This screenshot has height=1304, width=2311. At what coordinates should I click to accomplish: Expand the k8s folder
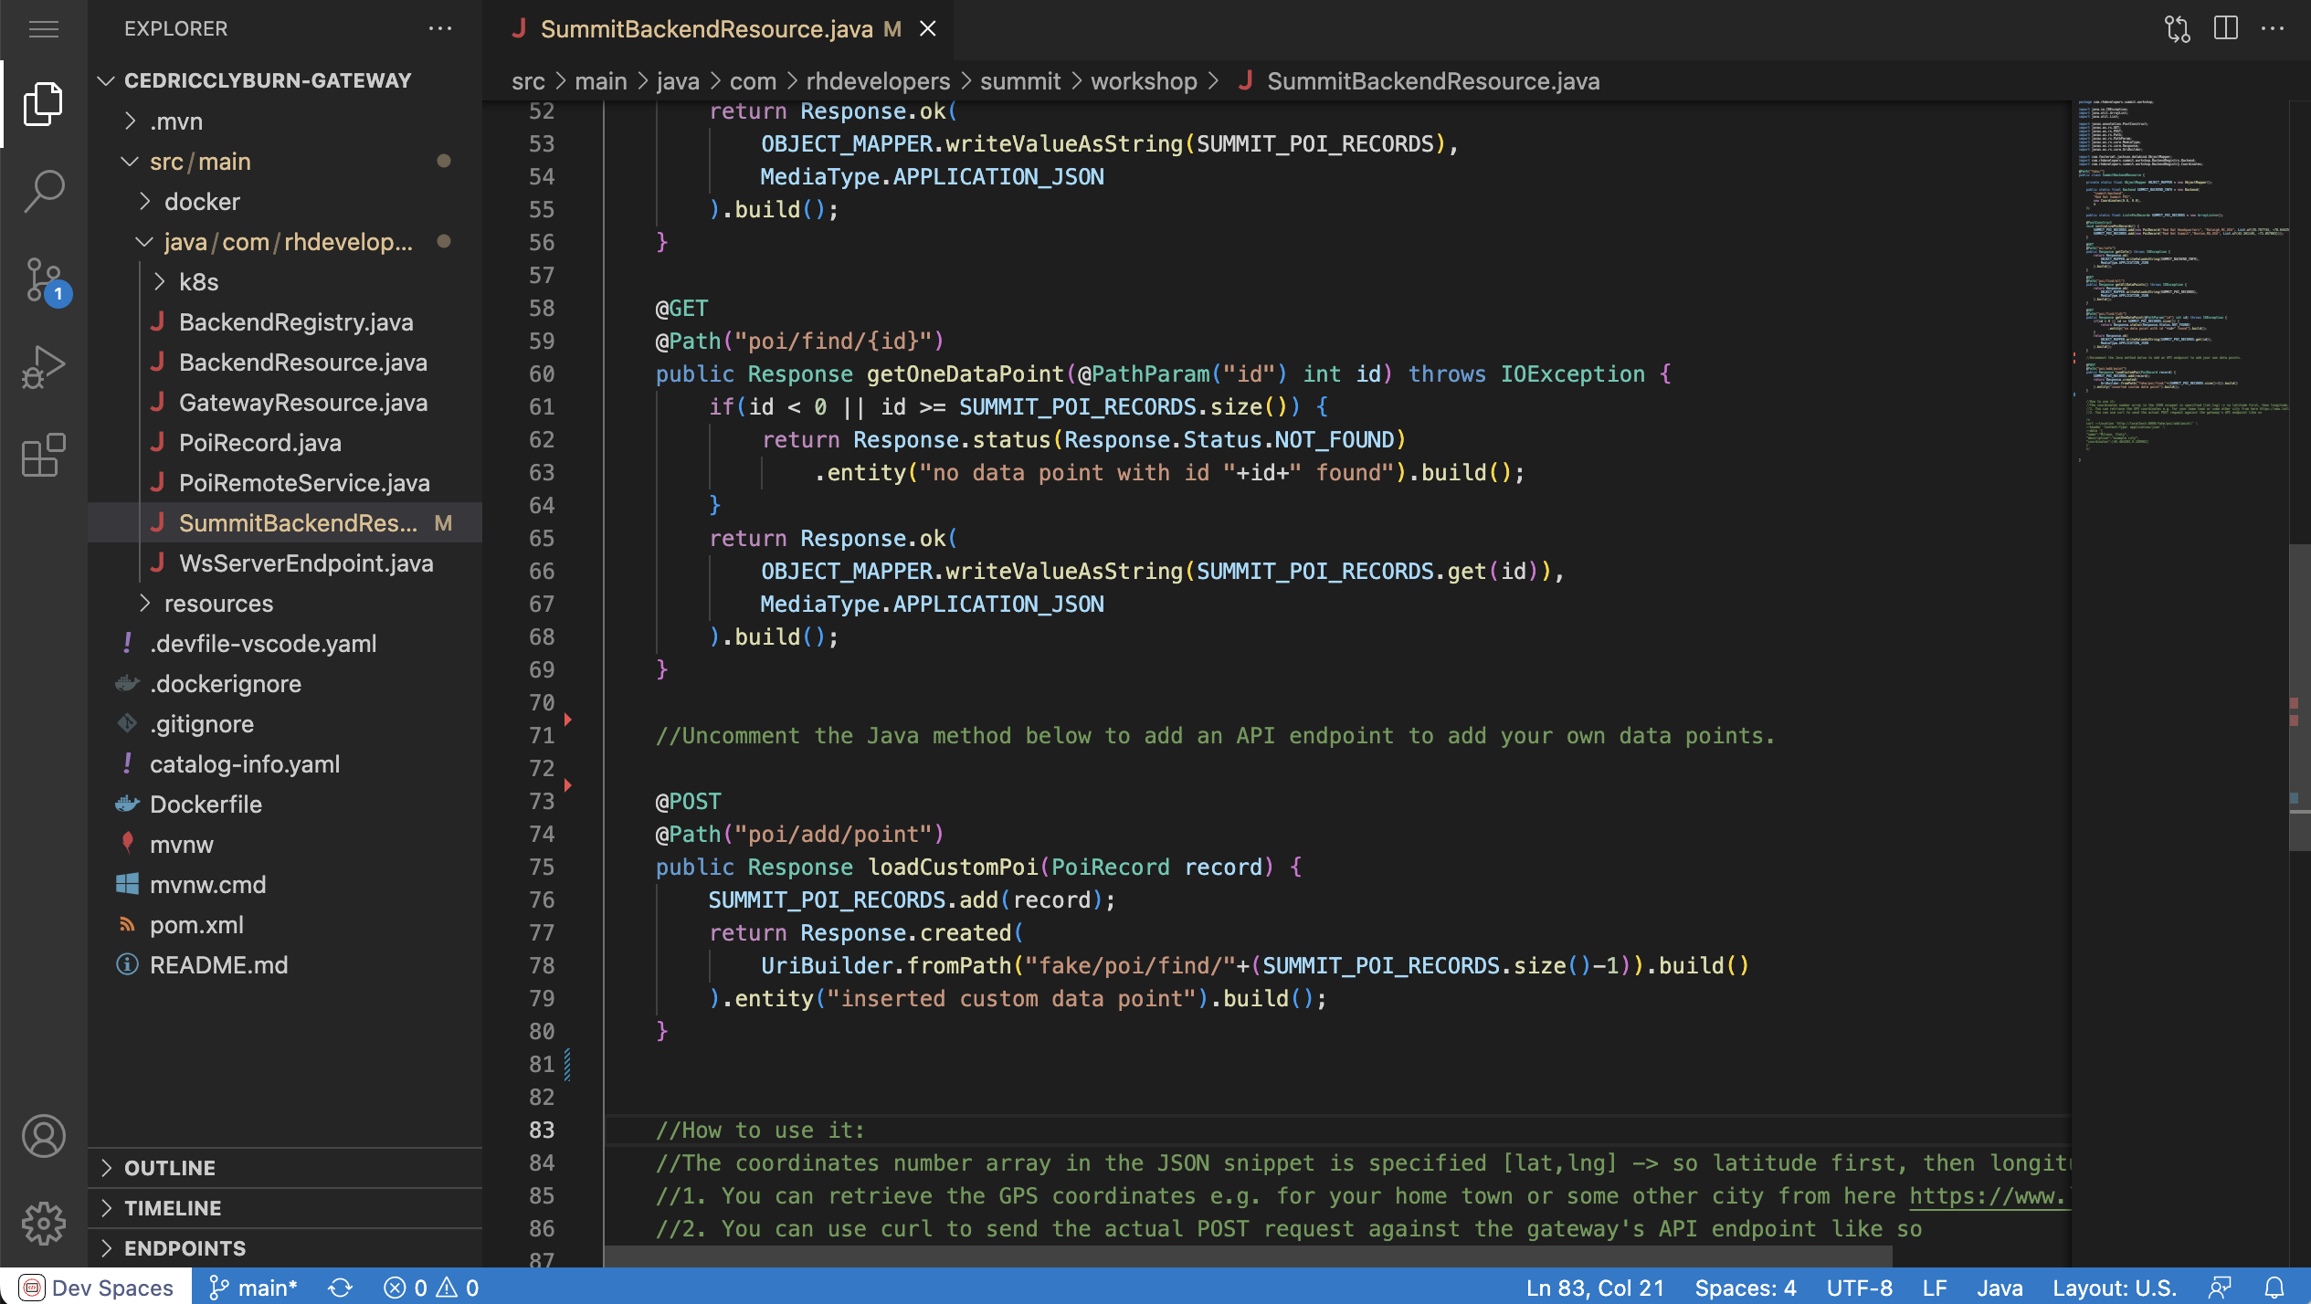pyautogui.click(x=198, y=282)
